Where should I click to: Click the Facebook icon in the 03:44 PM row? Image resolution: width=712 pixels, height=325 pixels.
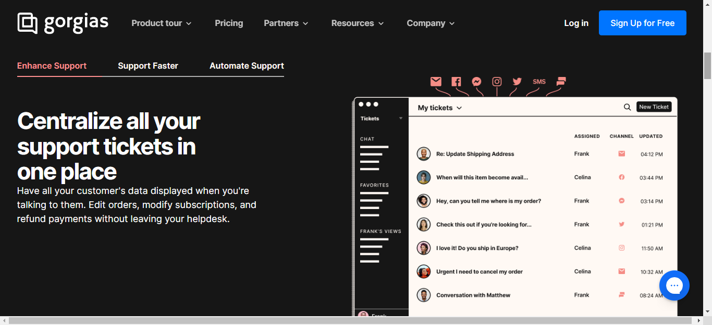click(x=621, y=177)
